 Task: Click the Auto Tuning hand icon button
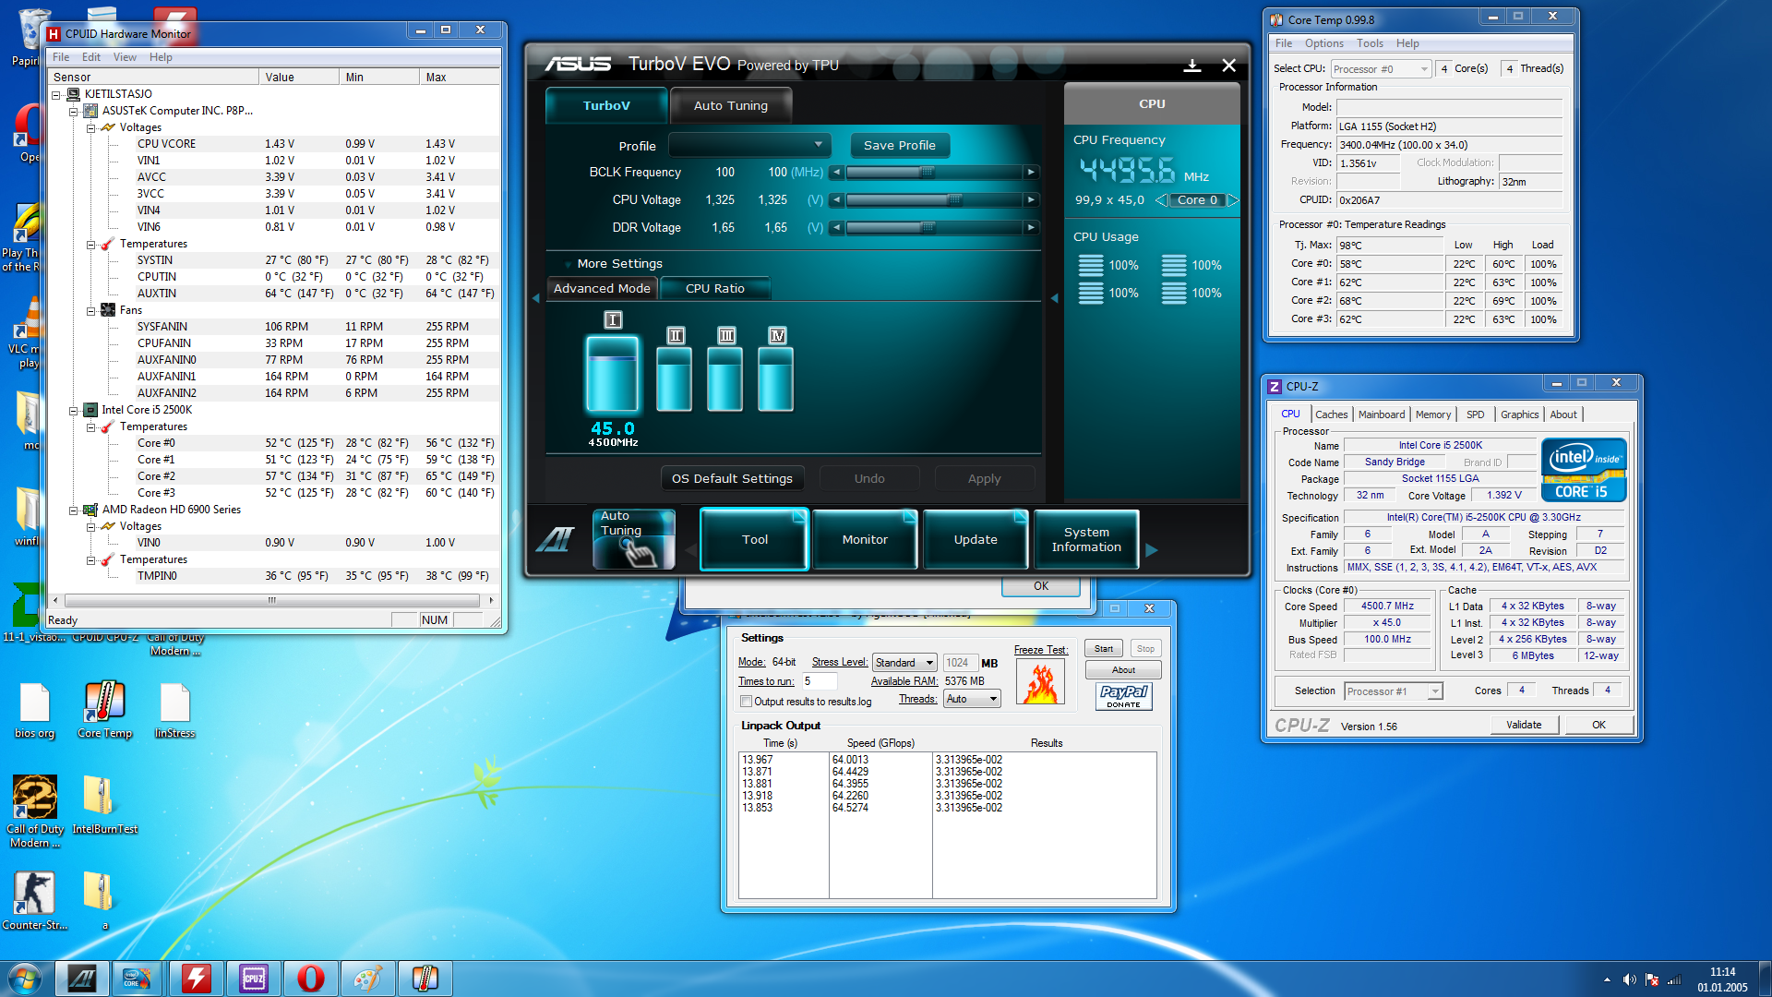634,539
